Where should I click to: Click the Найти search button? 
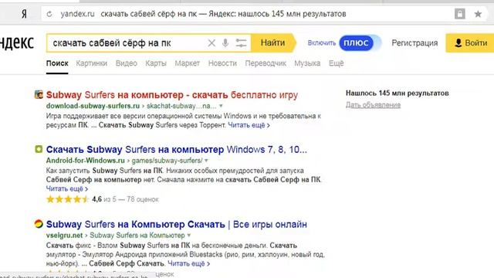[x=273, y=43]
